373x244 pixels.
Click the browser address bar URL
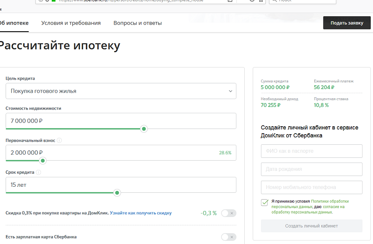click(131, 1)
